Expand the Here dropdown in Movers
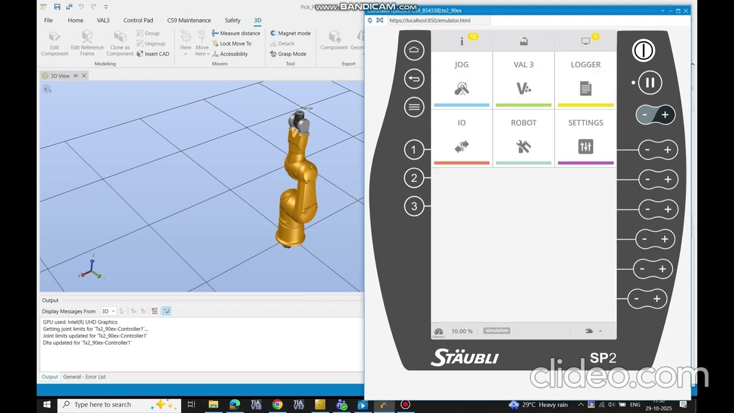 (186, 54)
